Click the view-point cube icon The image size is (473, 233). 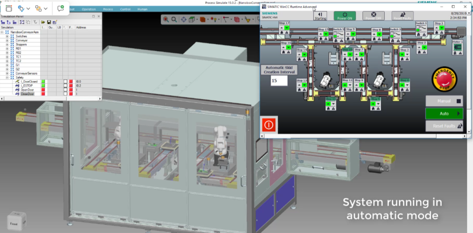(x=191, y=19)
